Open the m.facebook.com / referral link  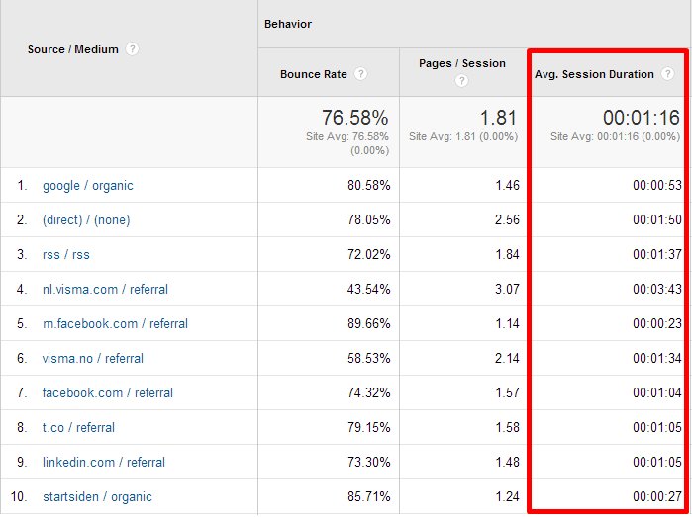(x=115, y=323)
